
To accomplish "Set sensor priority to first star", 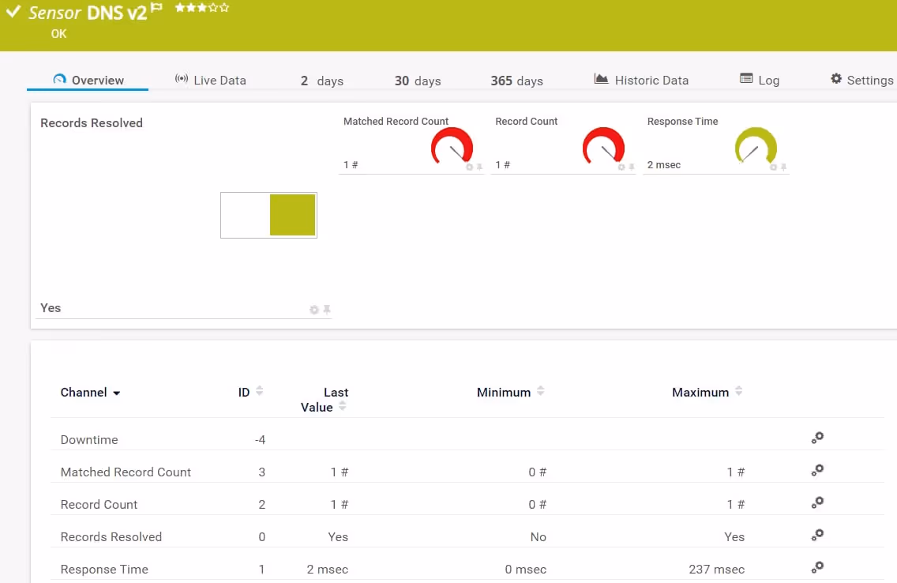I will pos(180,8).
